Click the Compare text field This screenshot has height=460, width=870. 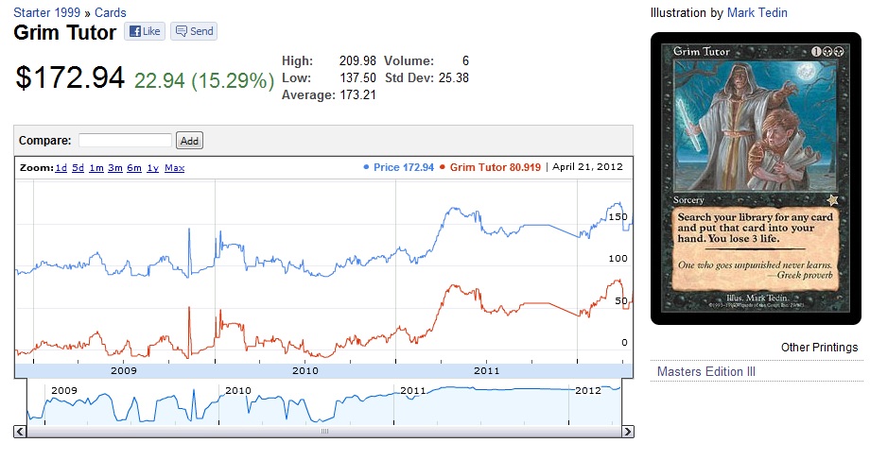(x=126, y=141)
